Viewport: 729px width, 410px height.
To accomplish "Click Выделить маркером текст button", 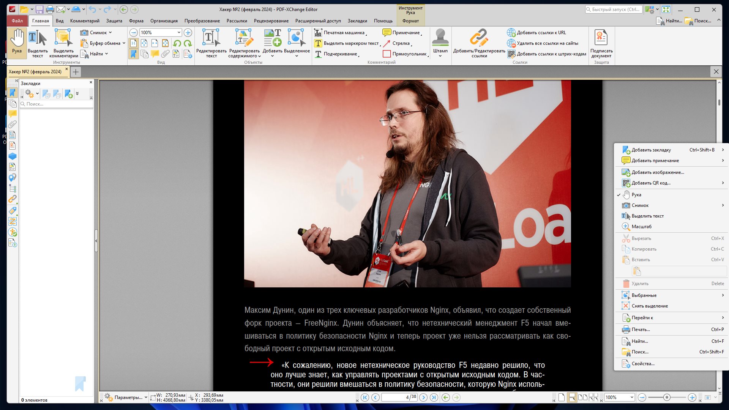I will pyautogui.click(x=347, y=43).
